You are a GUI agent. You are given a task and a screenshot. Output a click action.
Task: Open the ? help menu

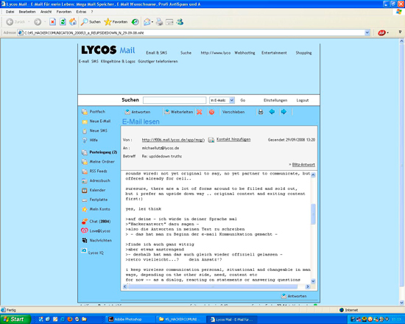pyautogui.click(x=92, y=12)
